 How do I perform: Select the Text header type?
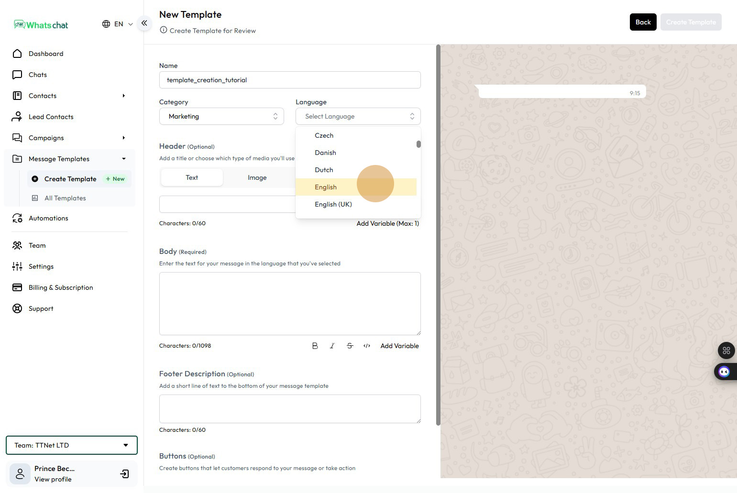point(192,177)
